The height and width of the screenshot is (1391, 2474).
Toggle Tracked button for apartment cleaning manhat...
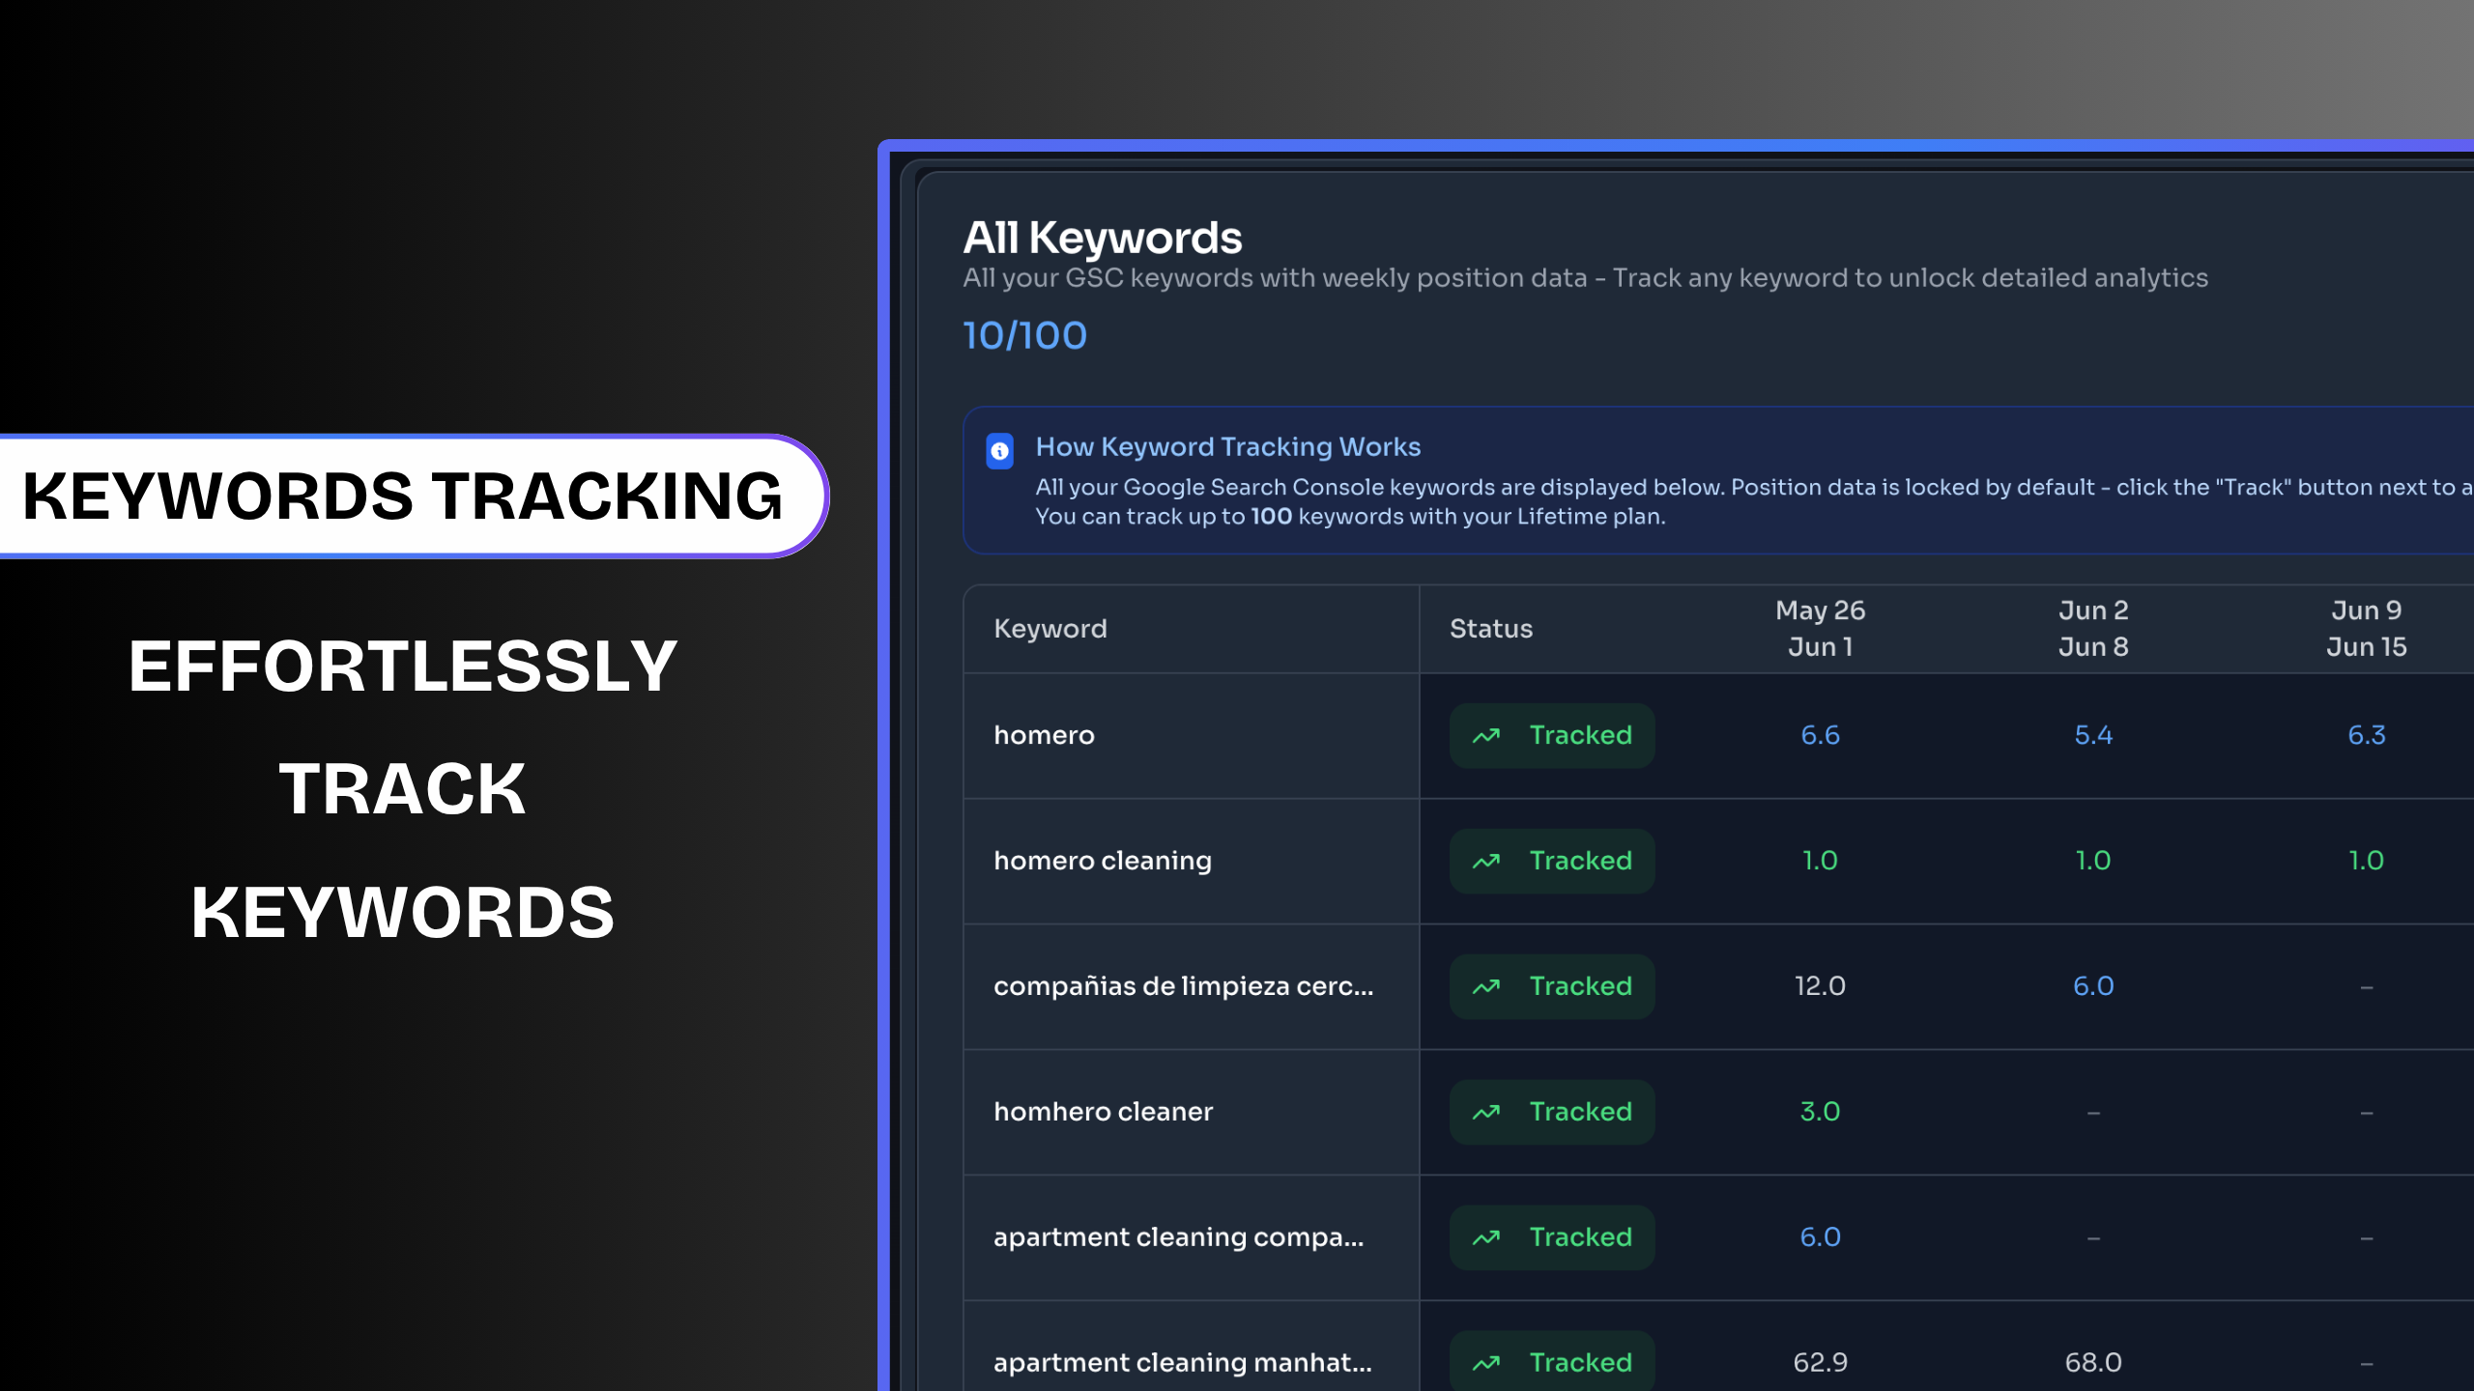[1551, 1361]
